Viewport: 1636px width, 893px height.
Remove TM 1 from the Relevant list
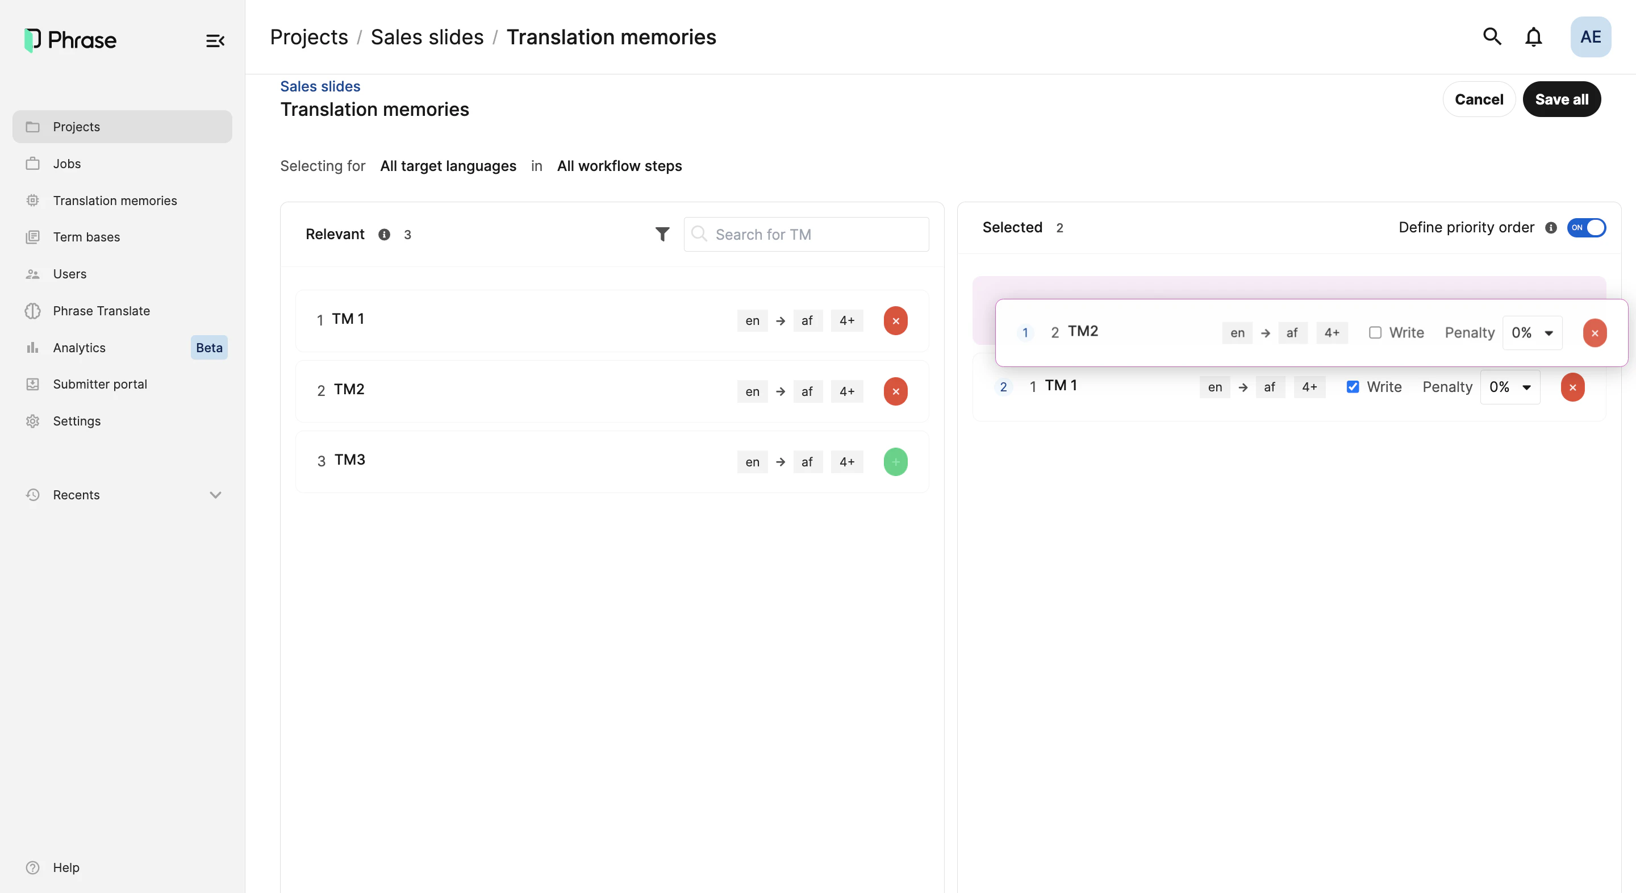pyautogui.click(x=895, y=321)
